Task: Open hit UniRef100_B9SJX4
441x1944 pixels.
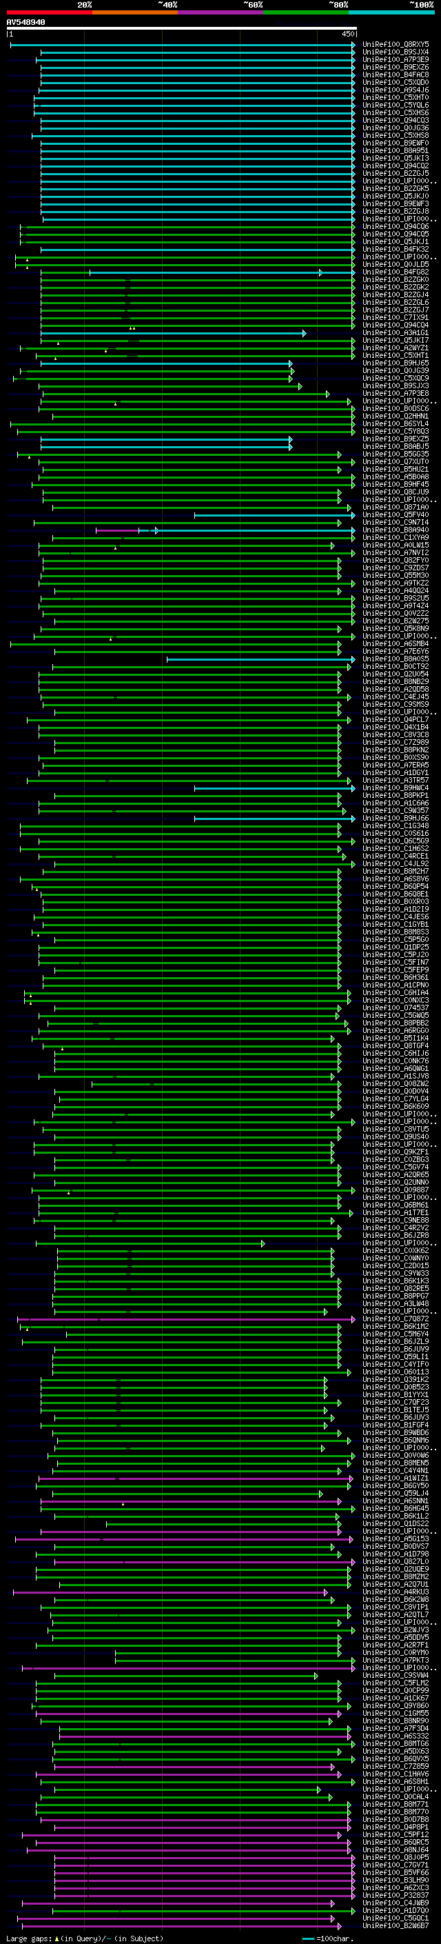Action: (x=396, y=52)
